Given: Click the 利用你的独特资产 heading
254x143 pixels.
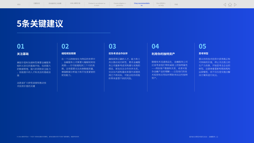Looking at the screenshot, I should click(163, 54).
